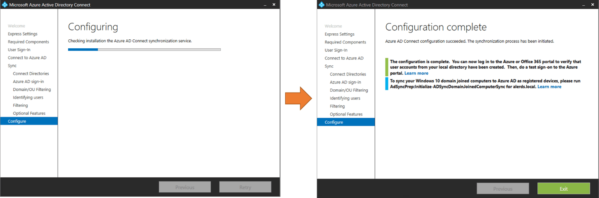599x198 pixels.
Task: Go to Required Components in Configuration complete window
Action: pos(345,42)
